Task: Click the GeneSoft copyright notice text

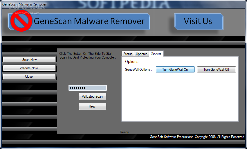Action: point(197,137)
